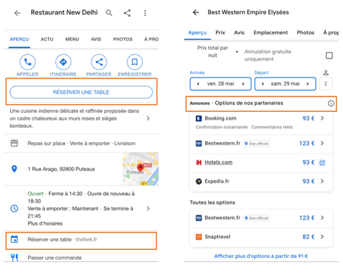
Task: Click RÉSERVER UNE TABLE button
Action: [x=81, y=92]
